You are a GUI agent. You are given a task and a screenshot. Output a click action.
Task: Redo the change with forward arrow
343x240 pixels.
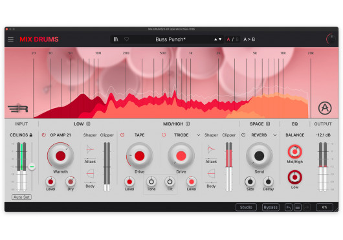coord(307,207)
